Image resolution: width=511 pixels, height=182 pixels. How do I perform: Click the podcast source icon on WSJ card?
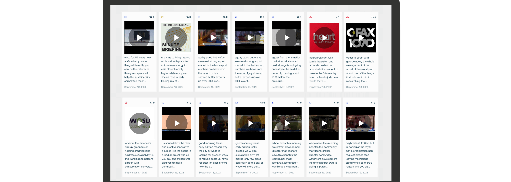[162, 17]
